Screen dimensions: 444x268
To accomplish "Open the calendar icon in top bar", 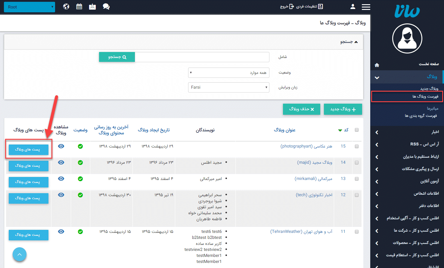I will coord(79,7).
